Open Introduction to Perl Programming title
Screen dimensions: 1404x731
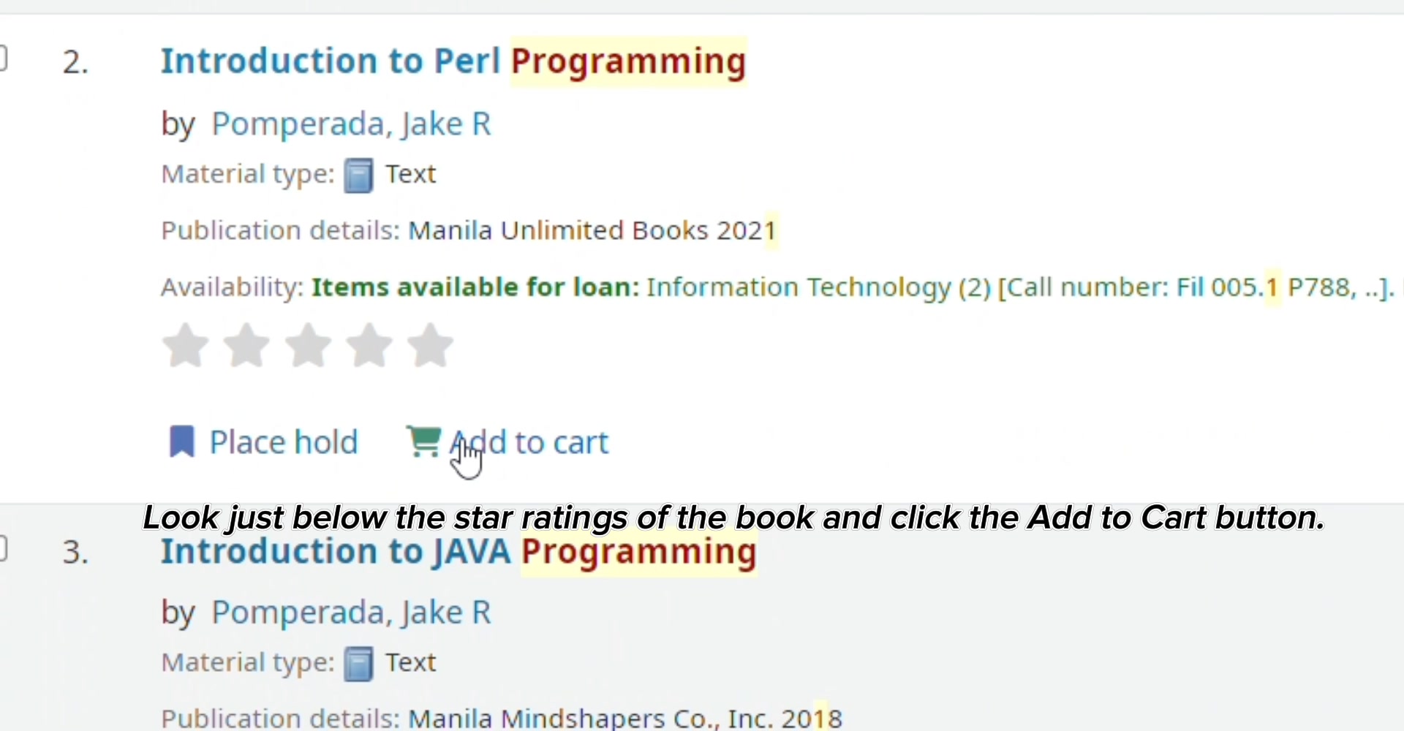click(453, 61)
